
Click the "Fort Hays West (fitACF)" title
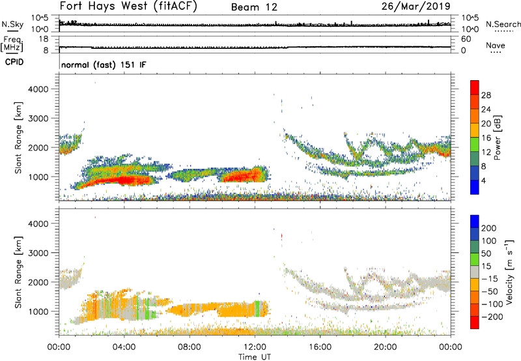tap(128, 7)
